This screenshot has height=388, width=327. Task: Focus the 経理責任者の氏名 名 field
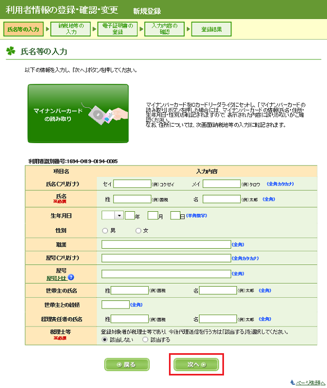[218, 319]
